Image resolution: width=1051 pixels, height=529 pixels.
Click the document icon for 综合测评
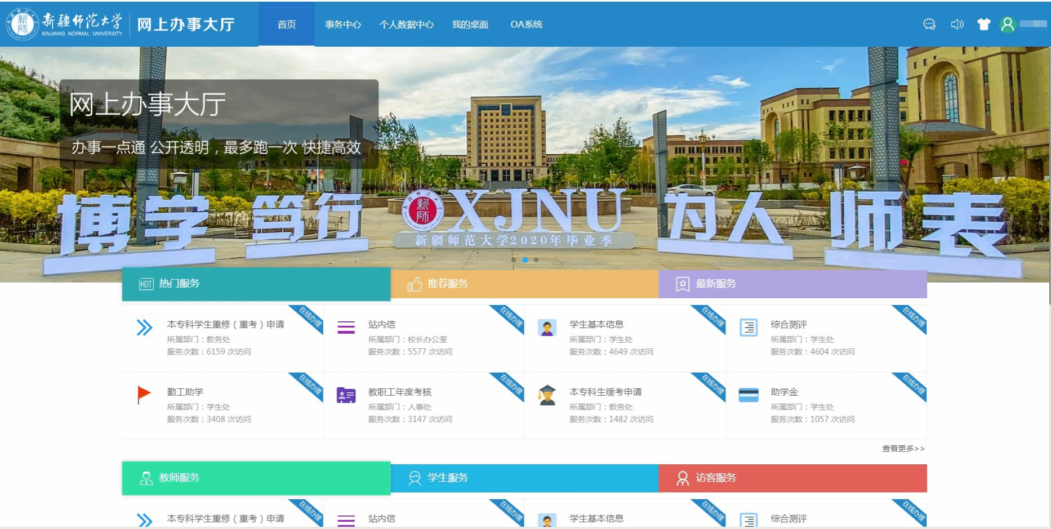[748, 328]
